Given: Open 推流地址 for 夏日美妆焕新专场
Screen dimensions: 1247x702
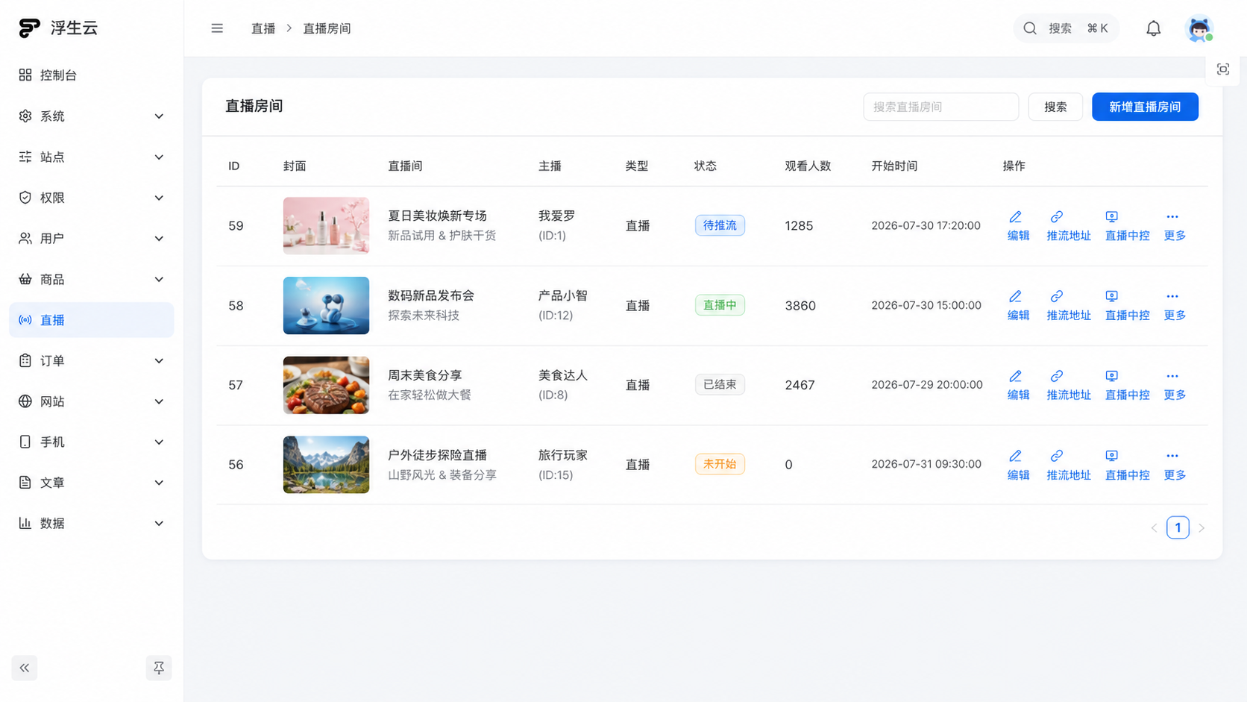Looking at the screenshot, I should [1069, 226].
